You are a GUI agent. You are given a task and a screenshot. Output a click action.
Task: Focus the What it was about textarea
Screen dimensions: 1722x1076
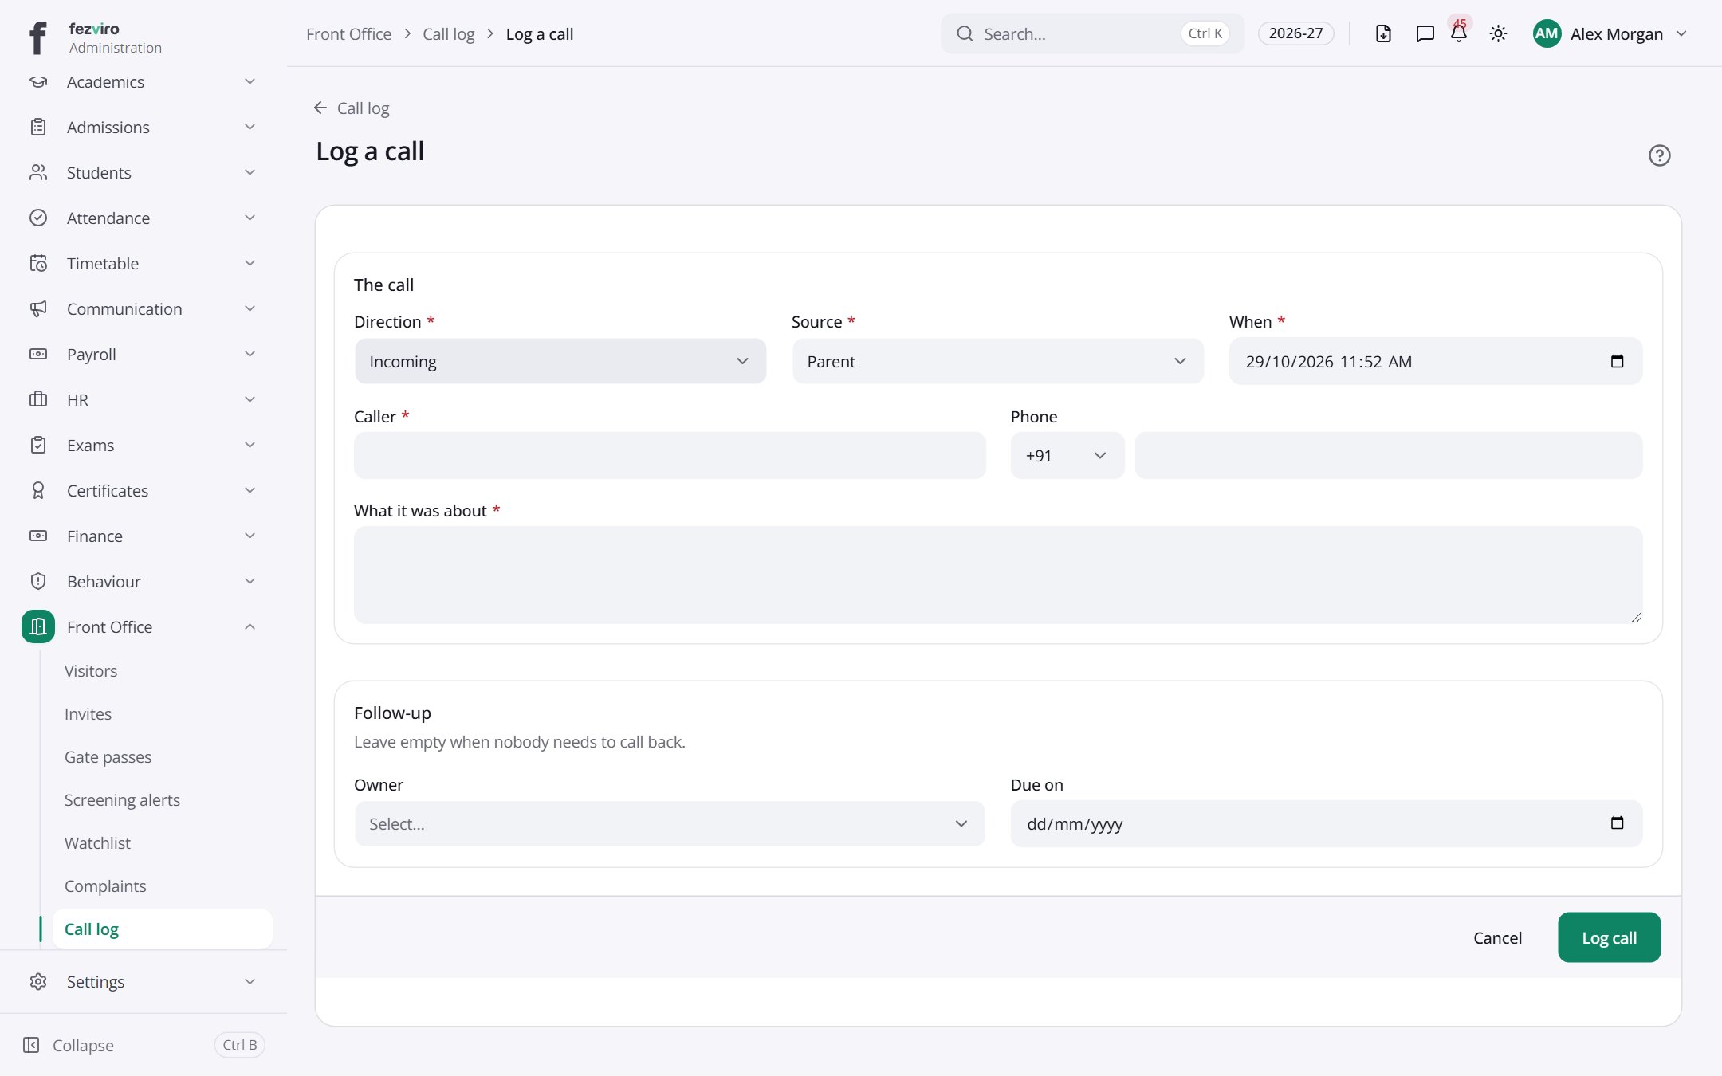point(998,575)
